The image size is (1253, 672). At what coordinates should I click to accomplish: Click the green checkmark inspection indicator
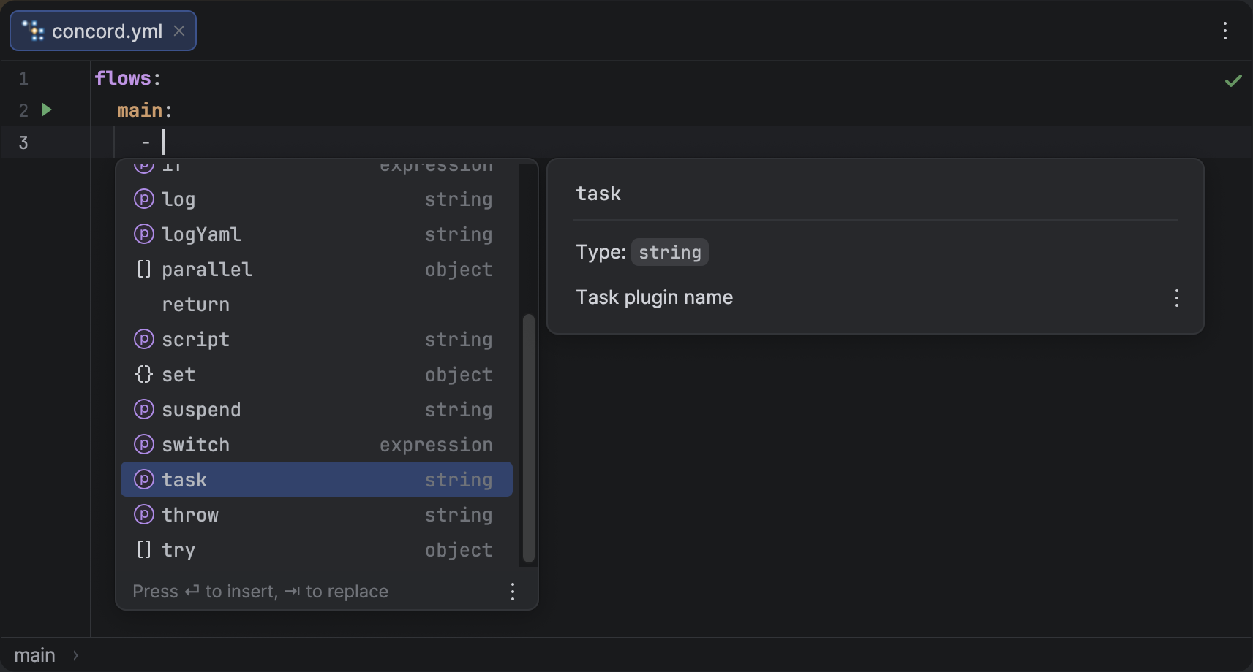(1233, 80)
